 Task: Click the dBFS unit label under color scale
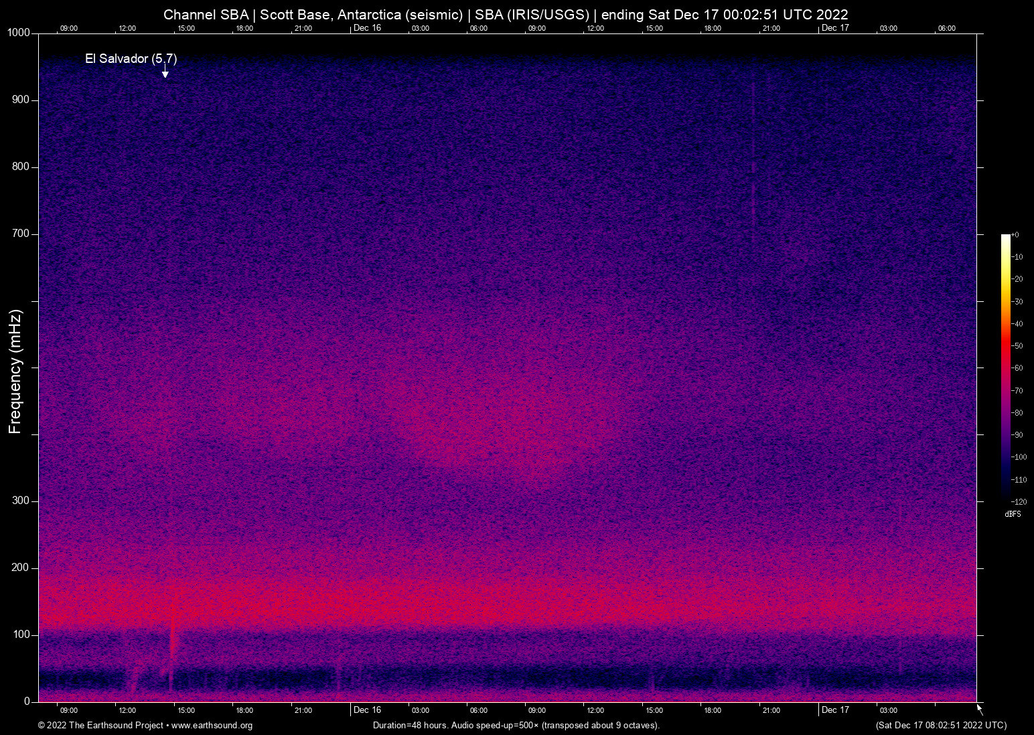[1013, 514]
